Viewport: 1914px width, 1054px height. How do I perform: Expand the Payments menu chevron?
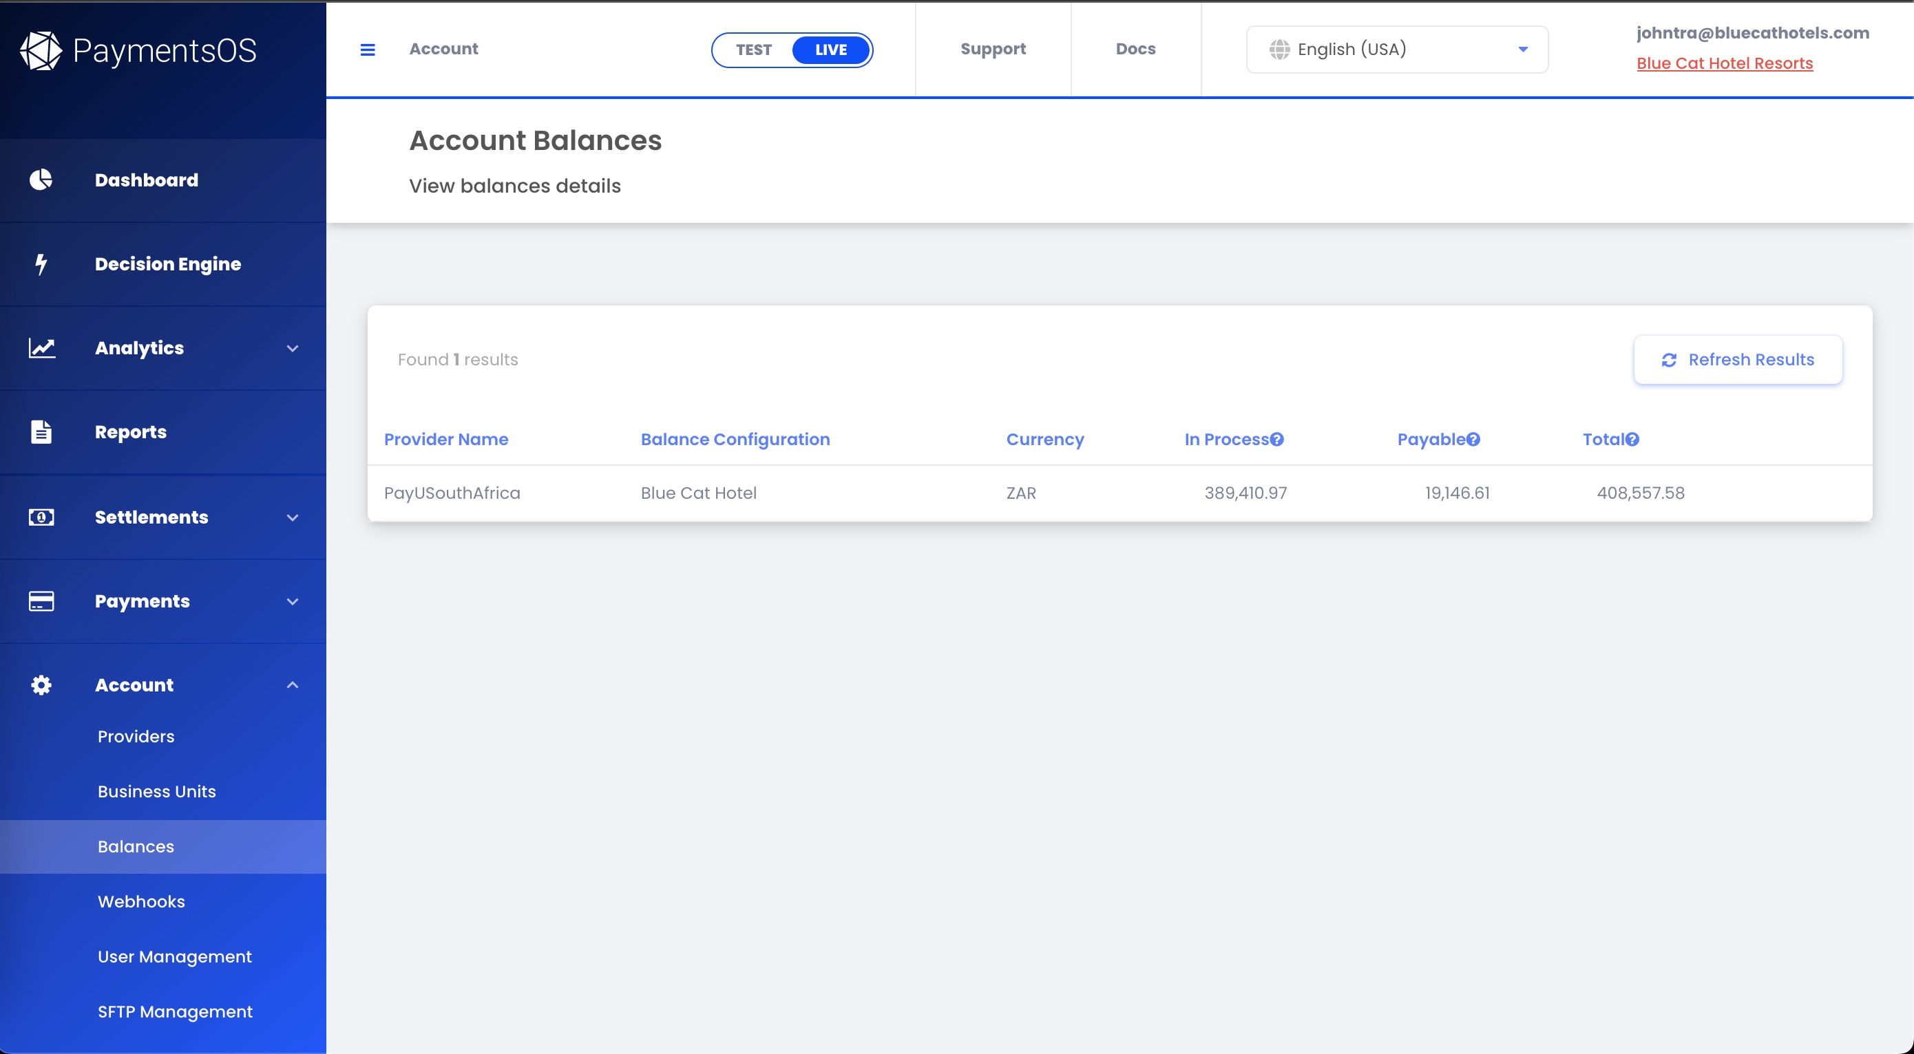(x=293, y=601)
